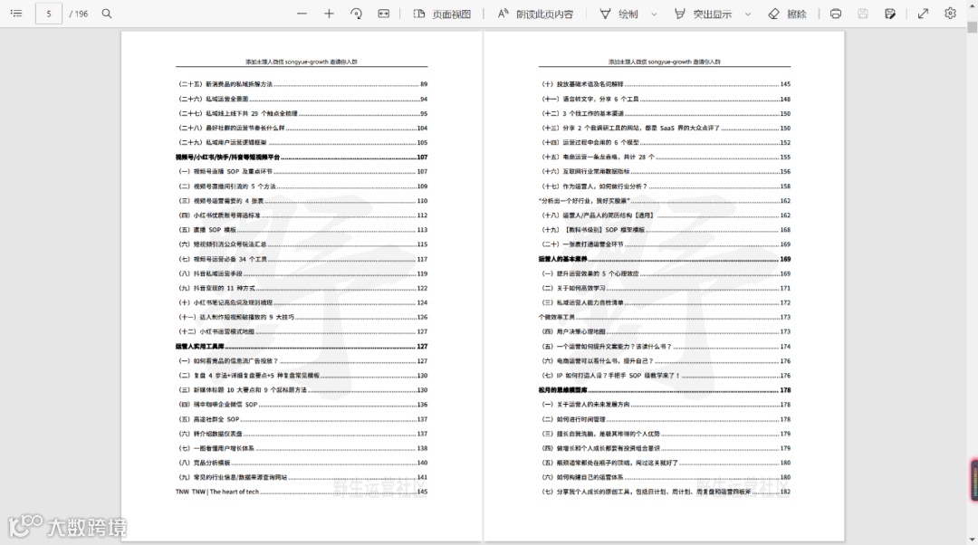
Task: Click total page count / 196
Action: tap(79, 14)
